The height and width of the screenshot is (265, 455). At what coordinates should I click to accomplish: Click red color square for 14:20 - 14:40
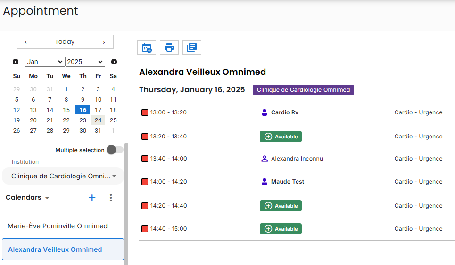point(145,206)
